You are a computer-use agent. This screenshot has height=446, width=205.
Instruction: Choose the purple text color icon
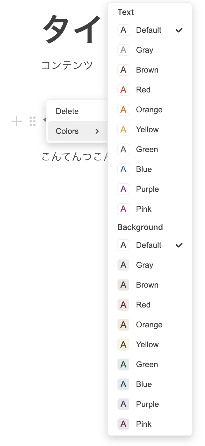(123, 189)
